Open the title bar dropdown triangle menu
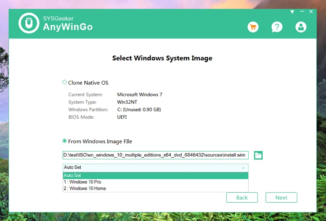Viewport: 326px width, 221px height. click(x=292, y=12)
